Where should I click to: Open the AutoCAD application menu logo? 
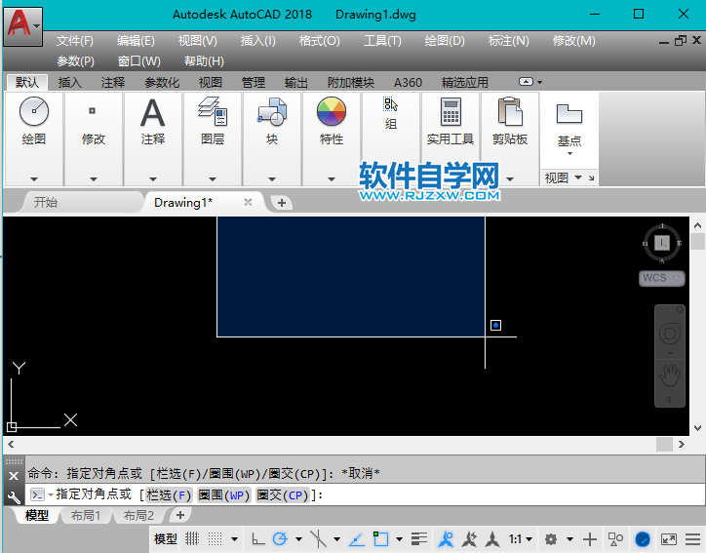coord(22,26)
